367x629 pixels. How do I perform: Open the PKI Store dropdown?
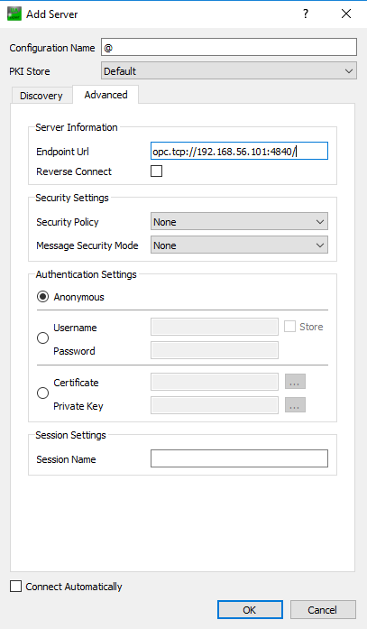(x=229, y=71)
